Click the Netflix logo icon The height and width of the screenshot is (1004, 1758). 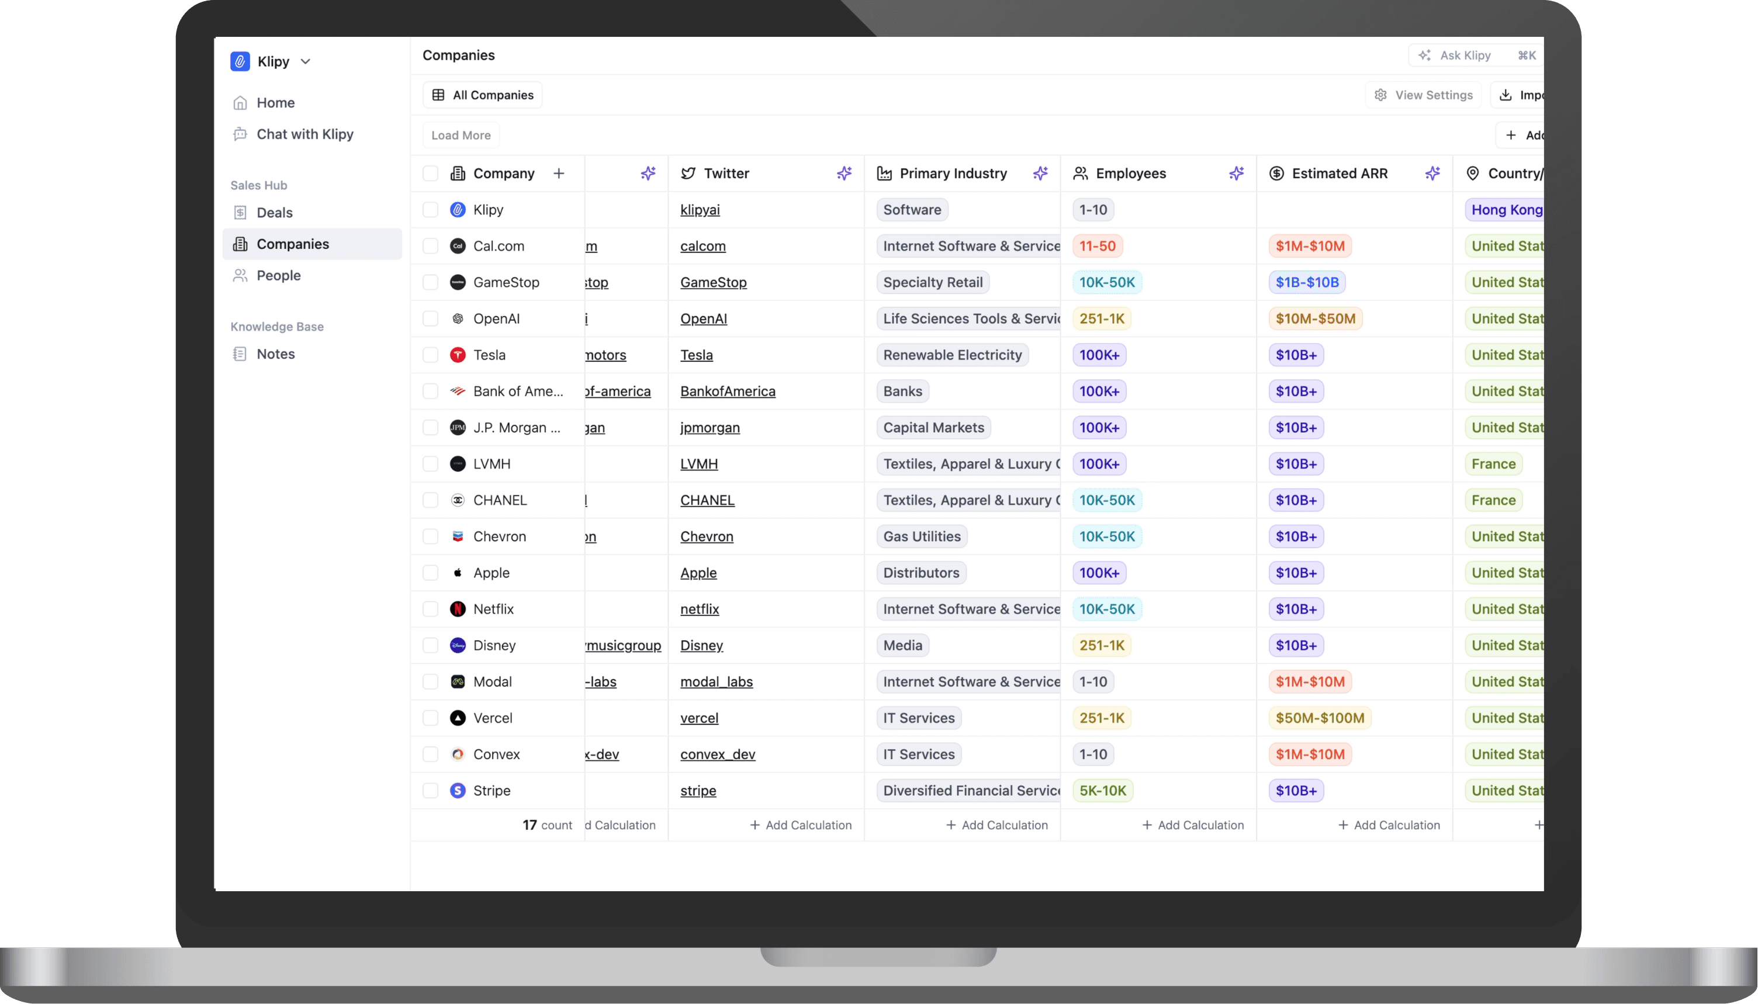point(458,609)
